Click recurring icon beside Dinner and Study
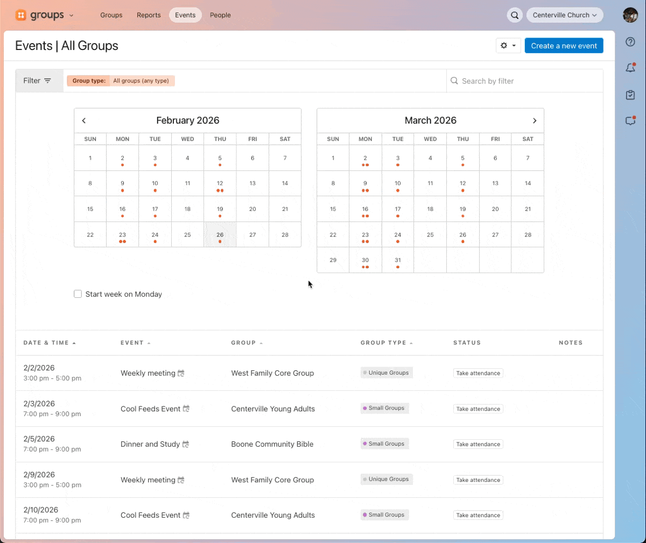Image resolution: width=646 pixels, height=543 pixels. (186, 444)
